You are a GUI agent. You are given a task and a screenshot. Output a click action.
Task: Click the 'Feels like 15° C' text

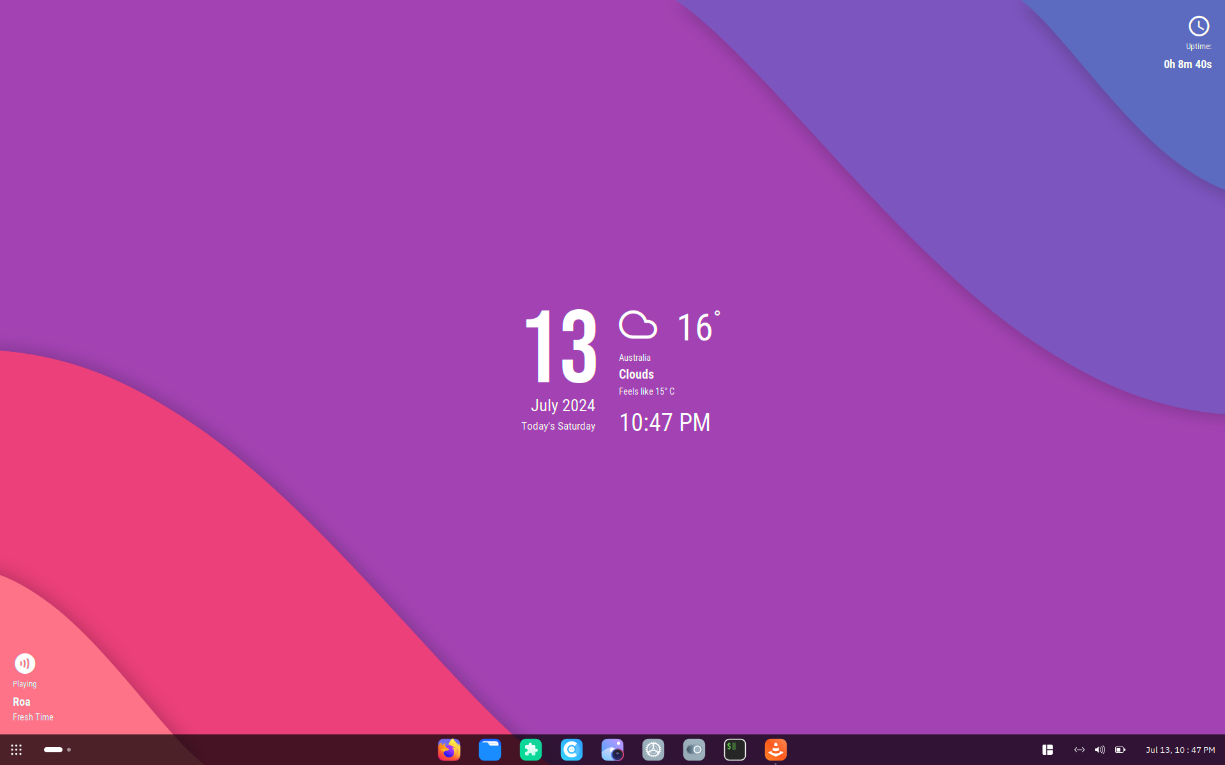[x=646, y=391]
